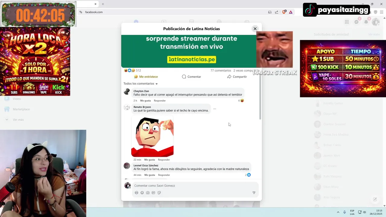Image resolution: width=386 pixels, height=217 pixels.
Task: Click the Comentar button under the post
Action: pos(191,77)
